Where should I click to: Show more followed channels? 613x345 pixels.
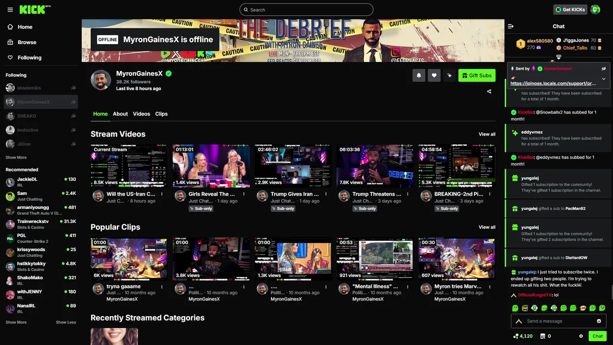16,157
